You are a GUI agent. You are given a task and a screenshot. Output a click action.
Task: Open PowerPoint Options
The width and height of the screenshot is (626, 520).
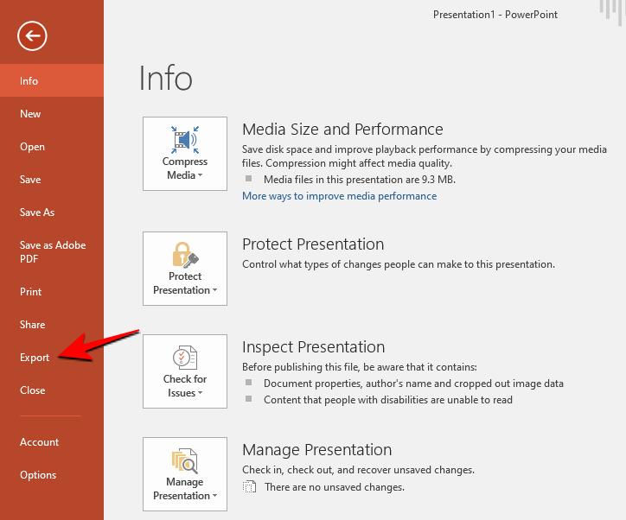pyautogui.click(x=38, y=475)
